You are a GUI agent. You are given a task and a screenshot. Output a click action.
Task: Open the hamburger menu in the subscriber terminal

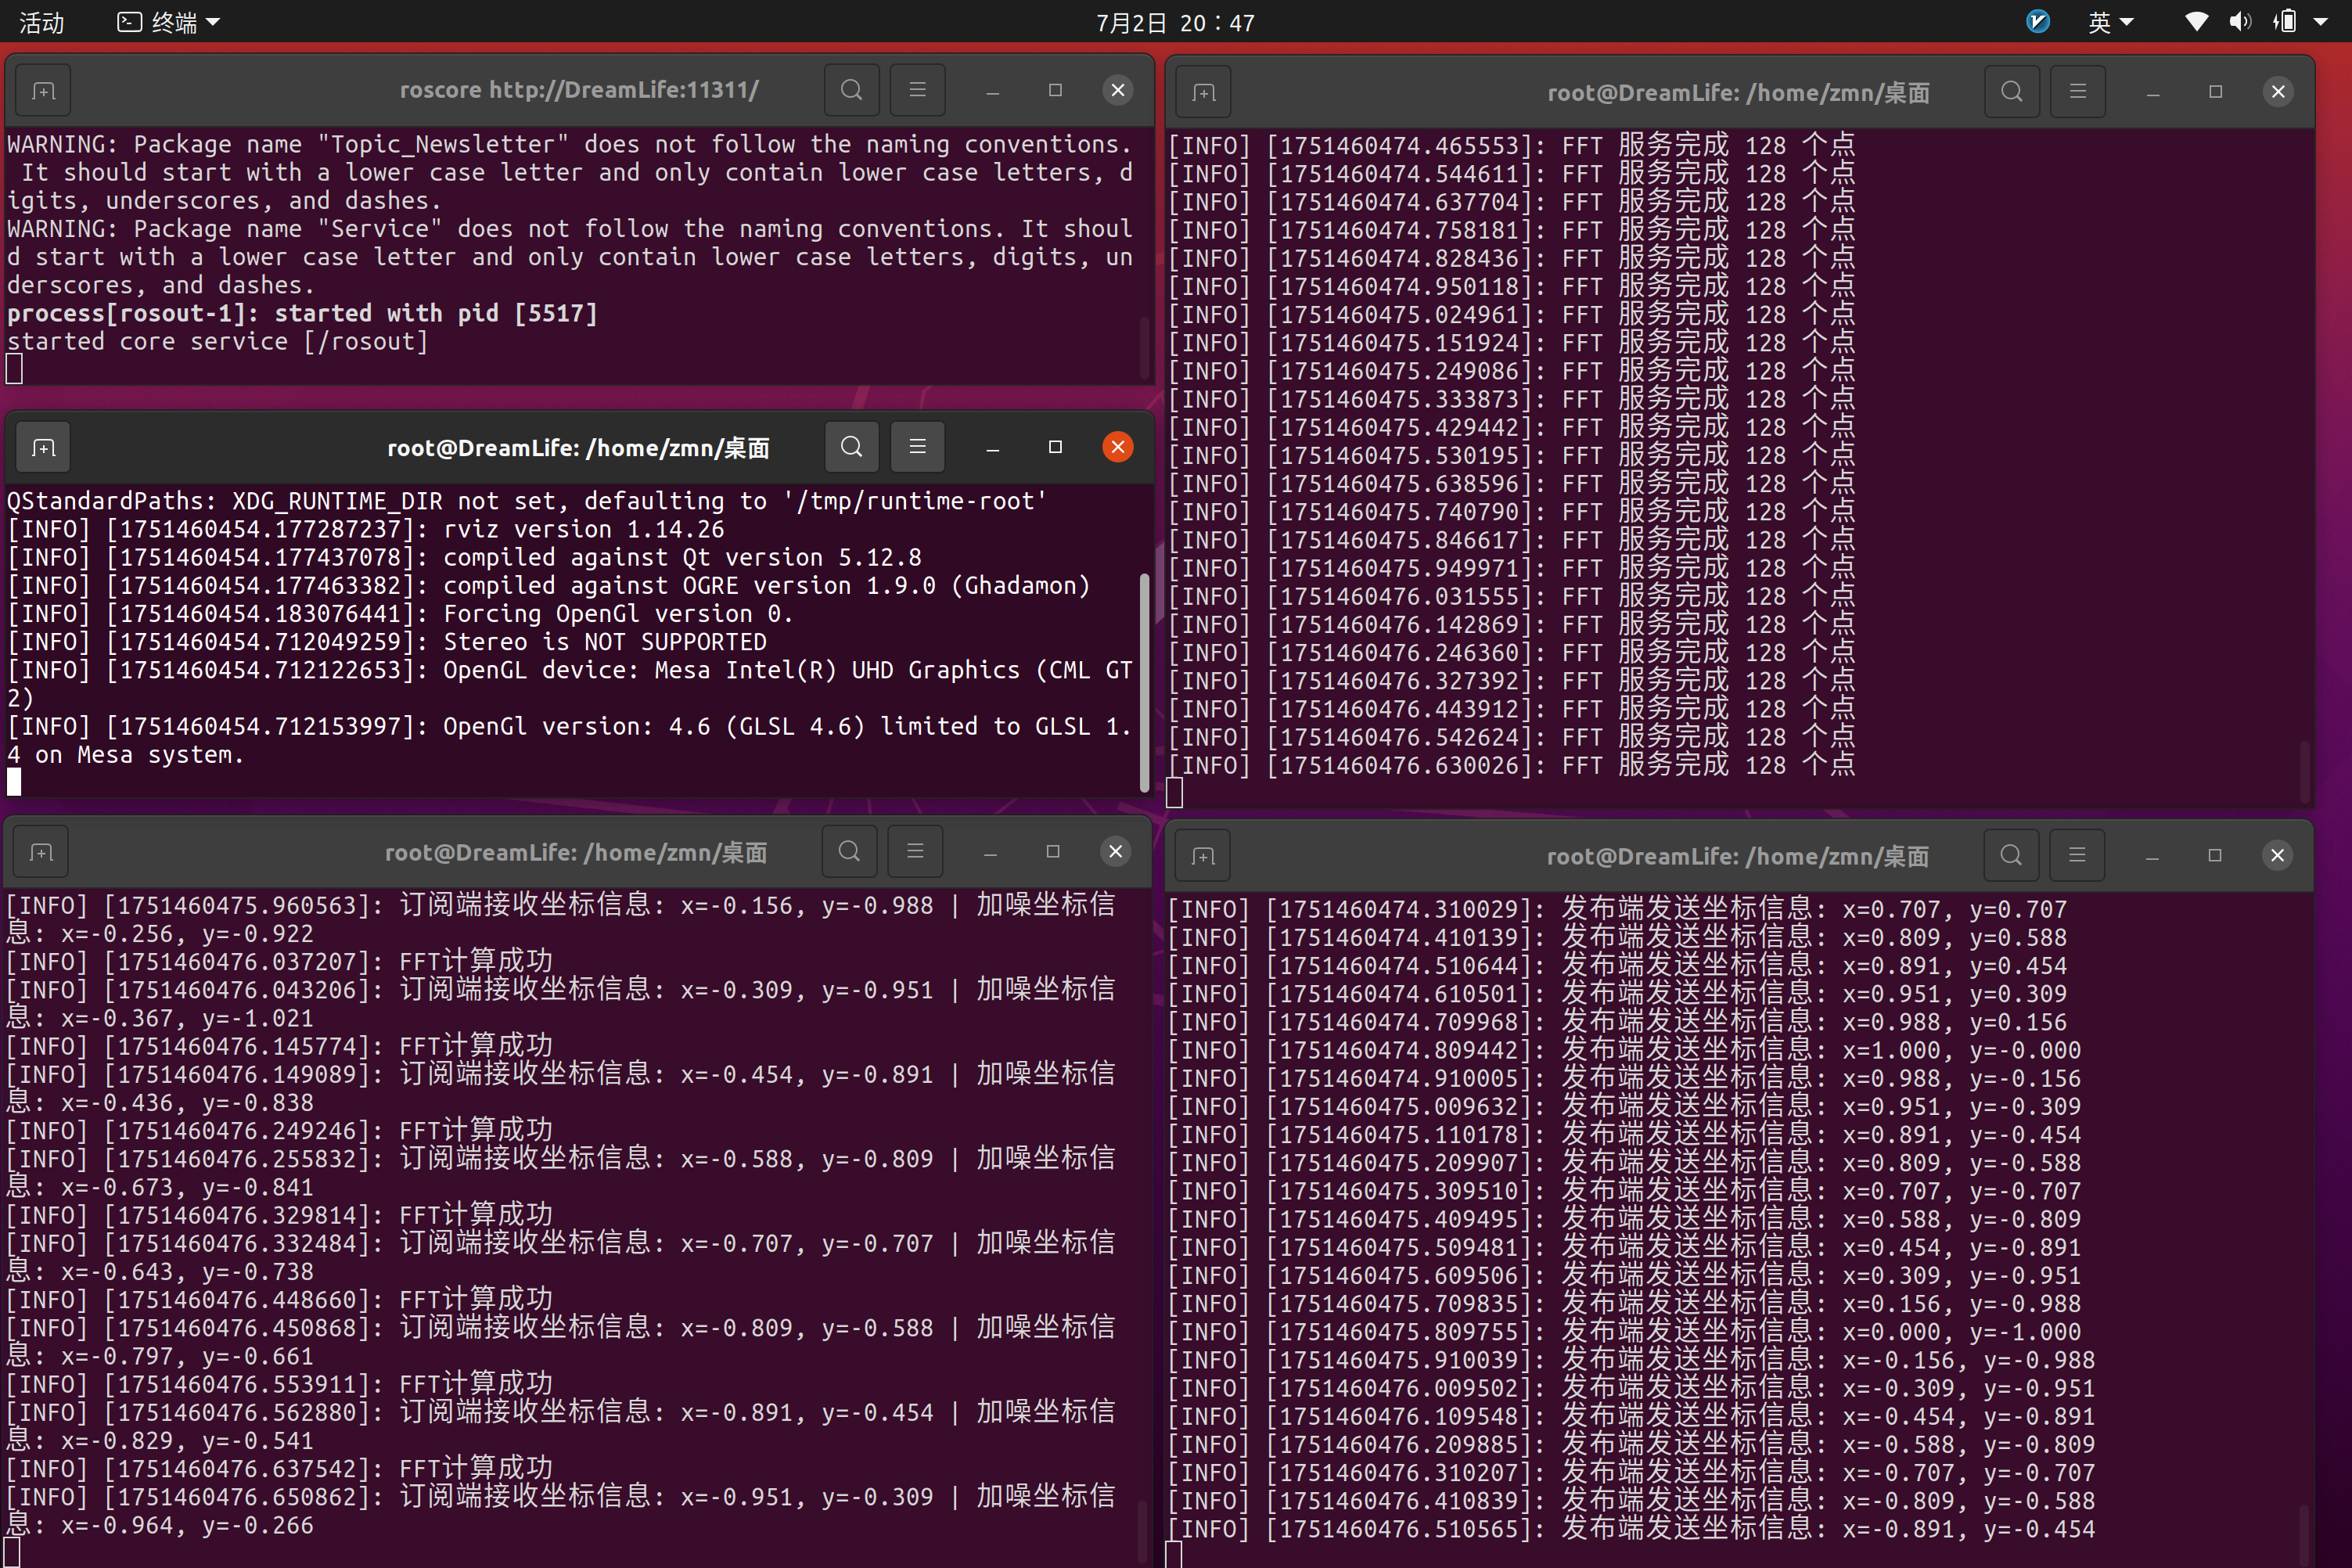pos(915,851)
